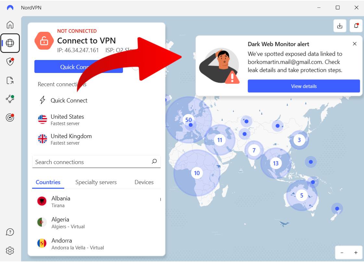Minimize the NordVPN window

319,8
